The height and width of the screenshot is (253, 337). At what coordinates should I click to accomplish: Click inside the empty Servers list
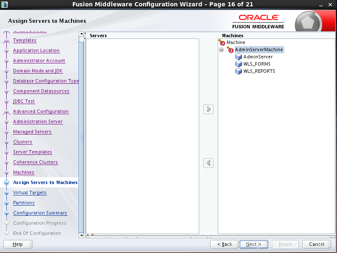pos(142,136)
